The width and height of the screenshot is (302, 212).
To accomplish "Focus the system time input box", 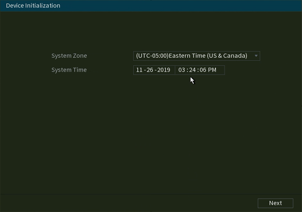I will point(200,70).
